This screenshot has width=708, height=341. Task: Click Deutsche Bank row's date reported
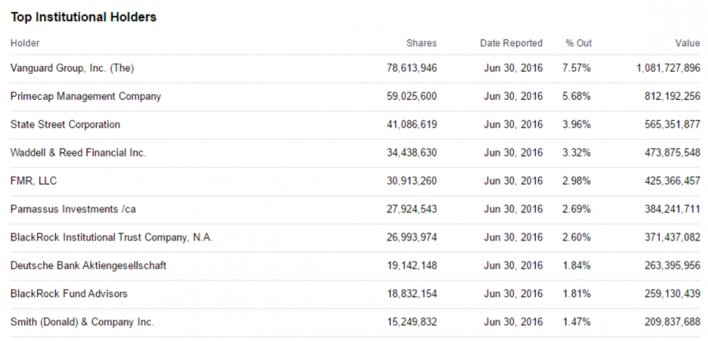pyautogui.click(x=514, y=266)
